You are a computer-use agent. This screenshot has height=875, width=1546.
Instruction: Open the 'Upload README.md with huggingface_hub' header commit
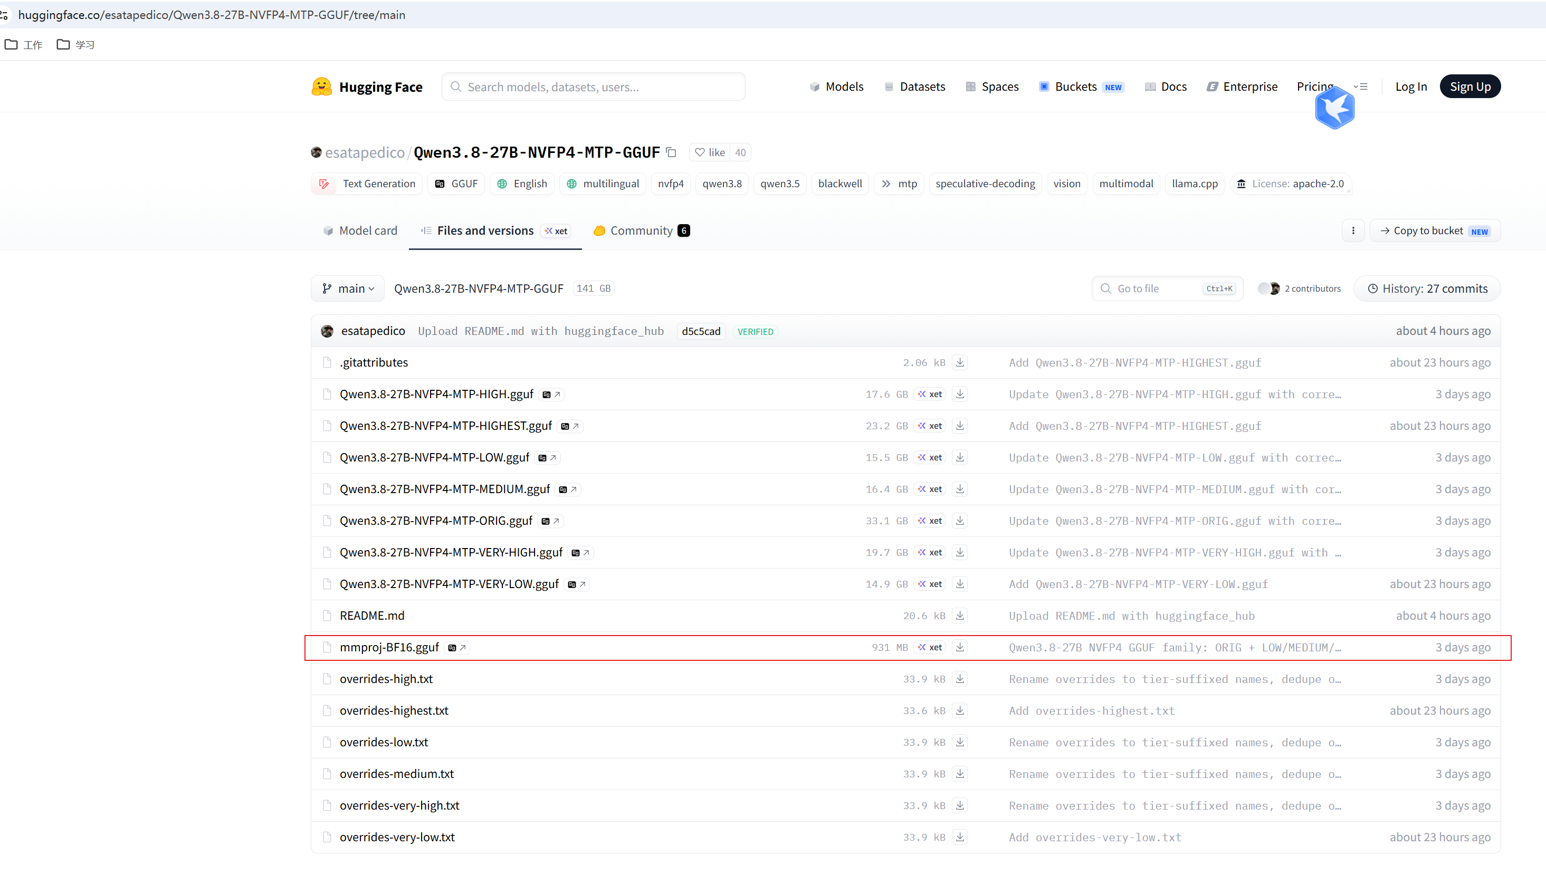[541, 331]
